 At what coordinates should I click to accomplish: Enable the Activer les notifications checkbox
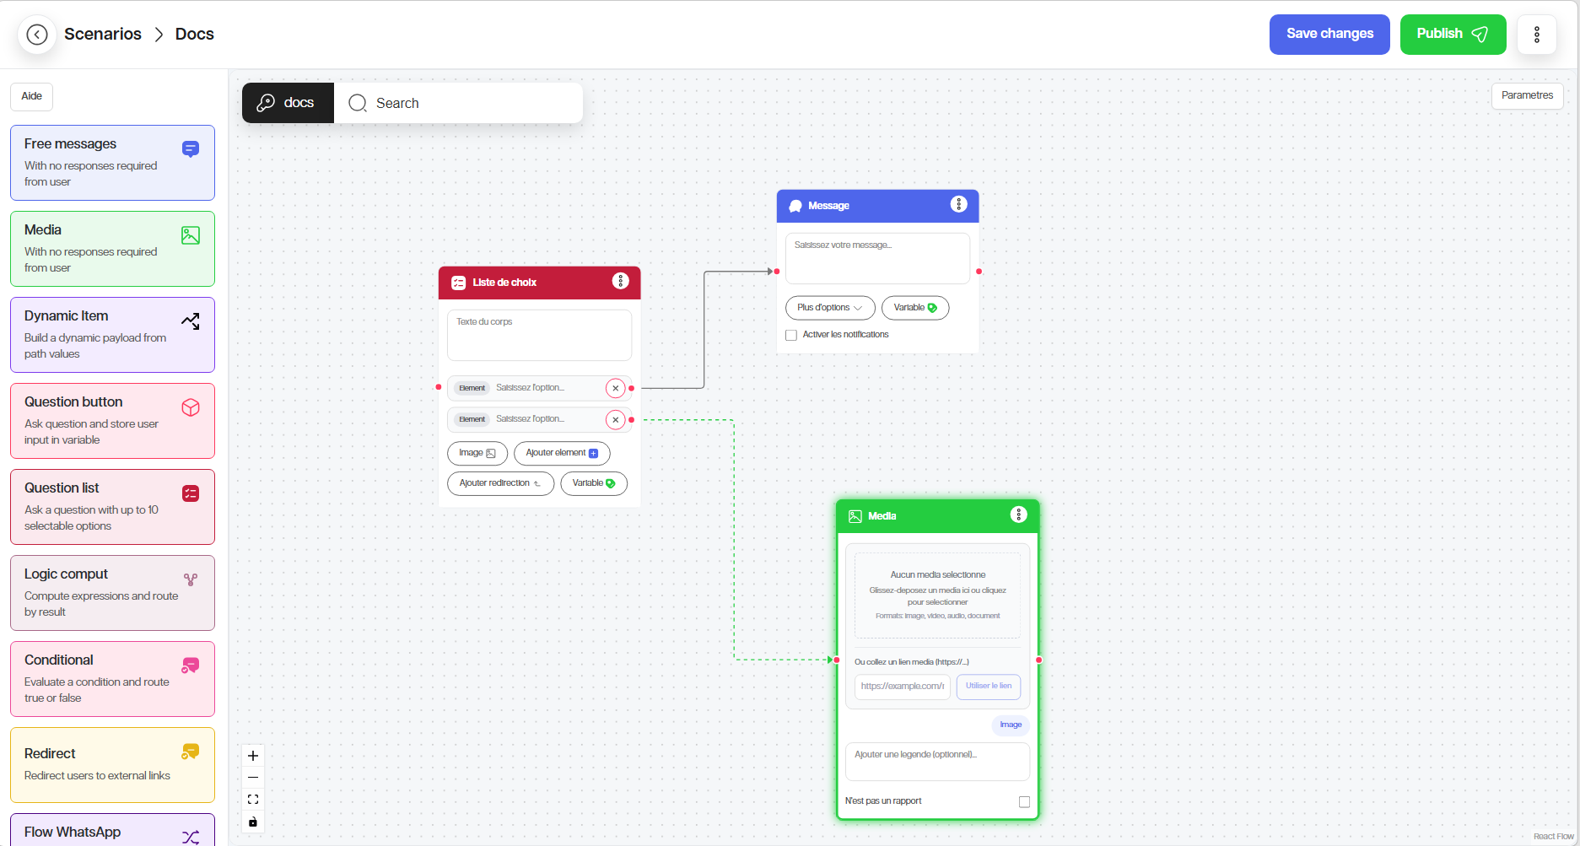791,335
